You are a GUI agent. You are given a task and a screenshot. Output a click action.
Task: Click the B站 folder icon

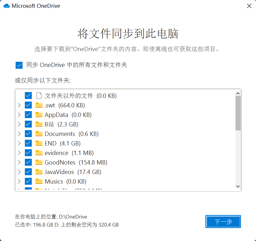[x=39, y=124]
